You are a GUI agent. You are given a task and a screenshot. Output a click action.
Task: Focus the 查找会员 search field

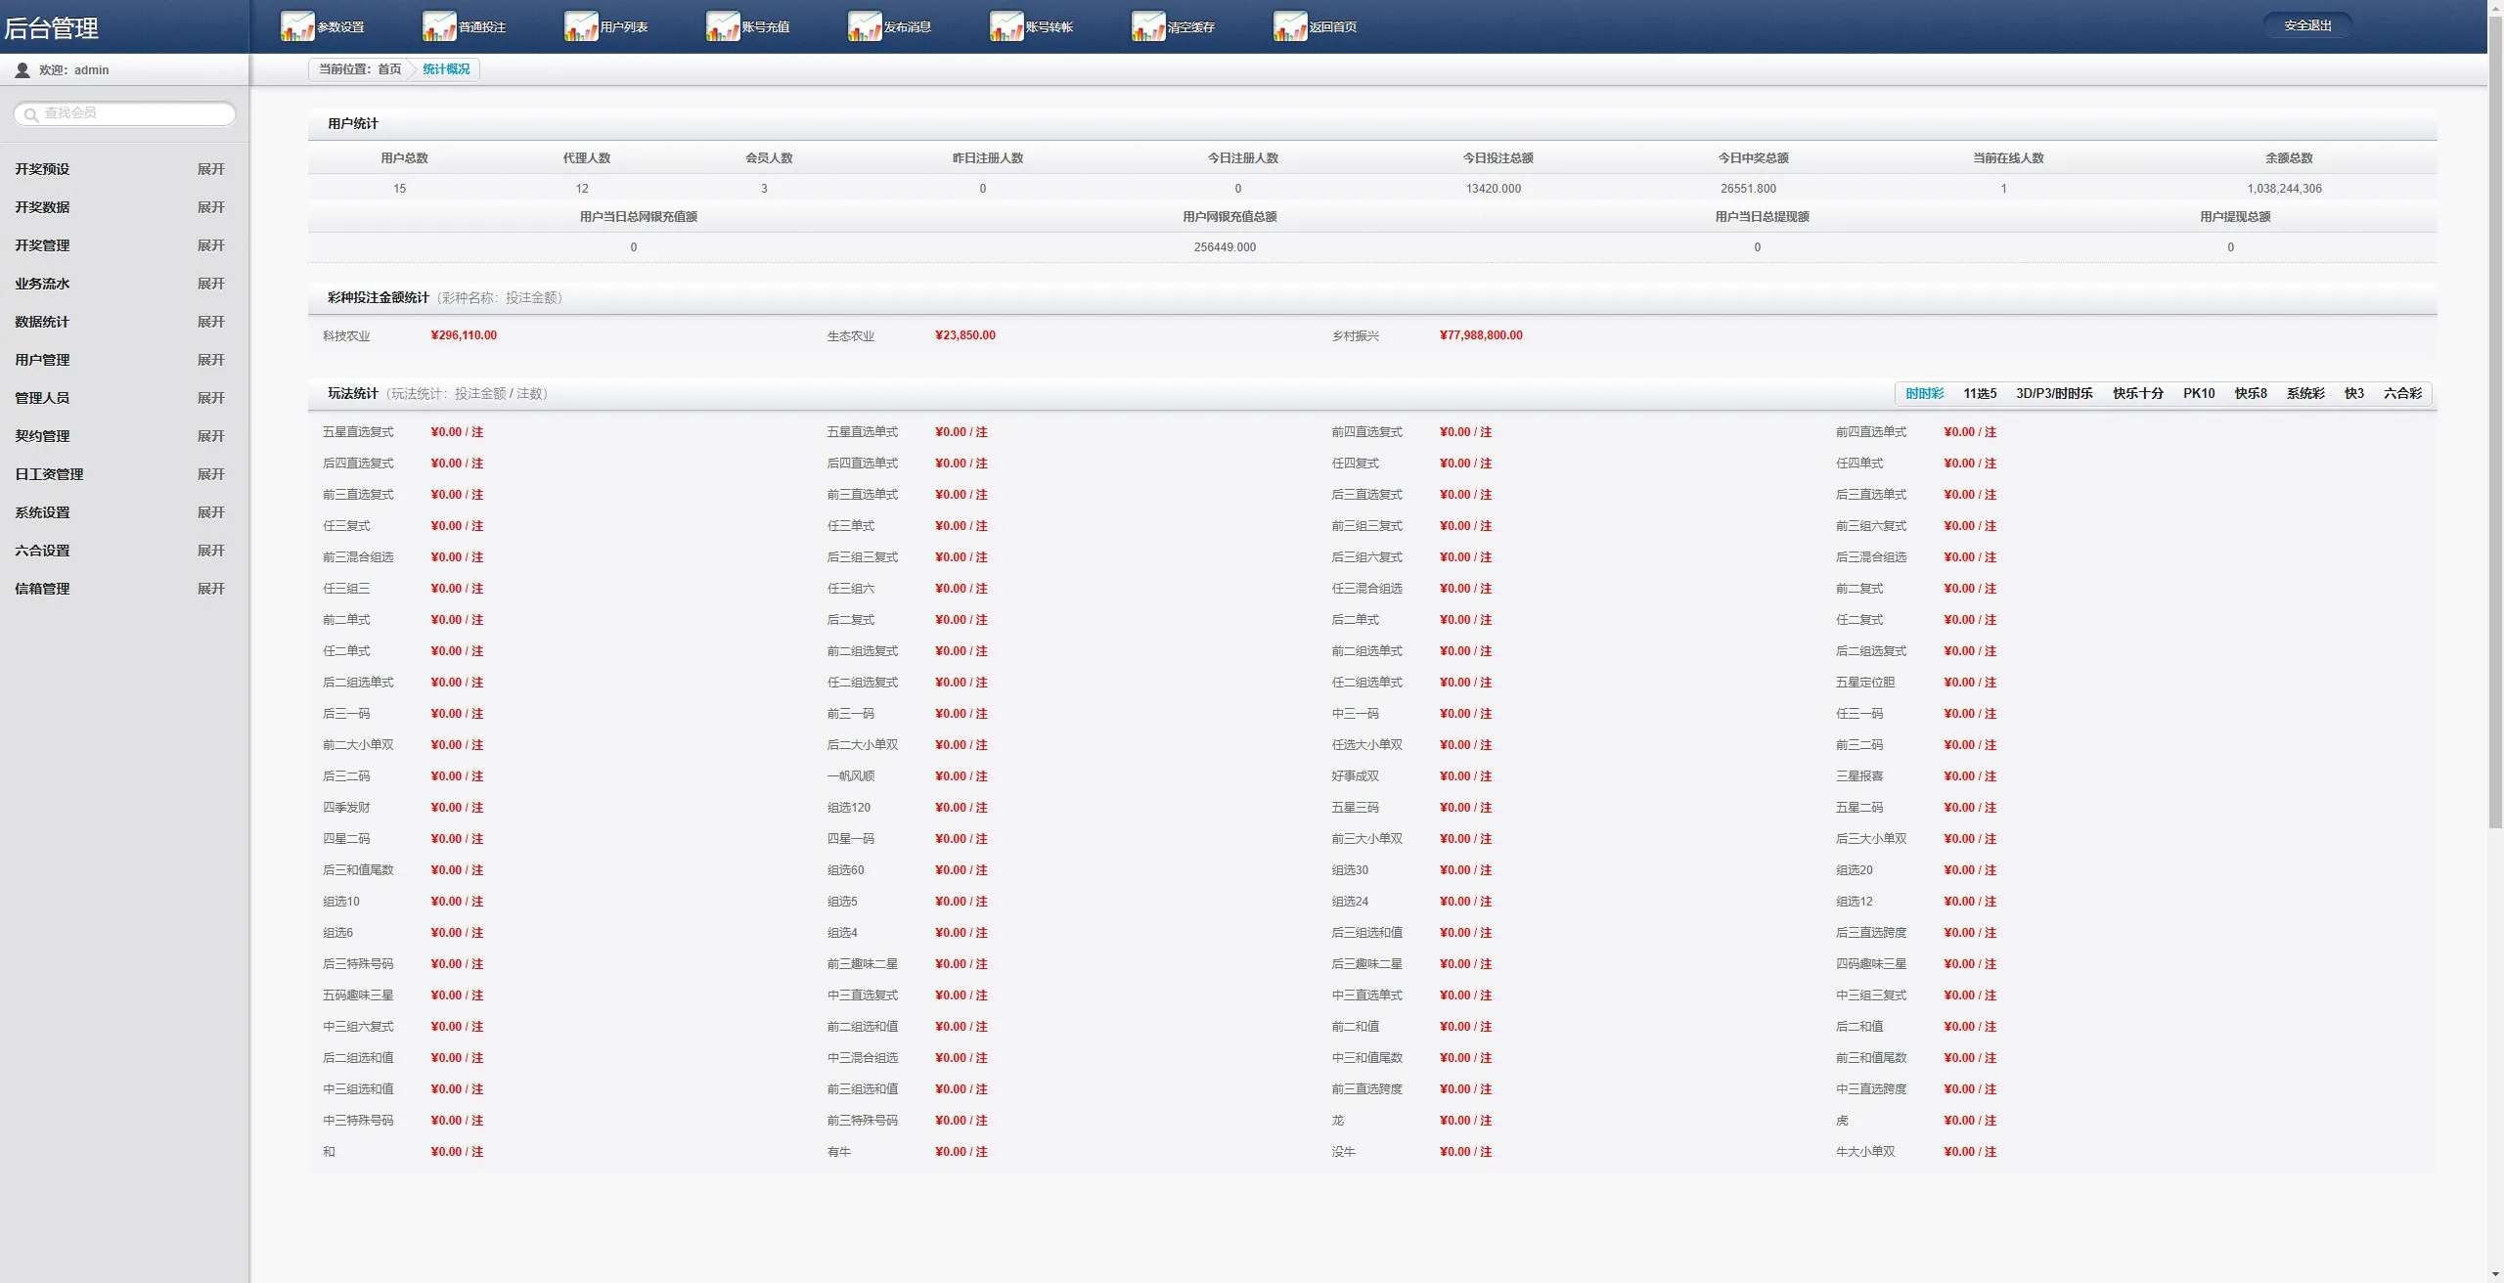tap(124, 113)
